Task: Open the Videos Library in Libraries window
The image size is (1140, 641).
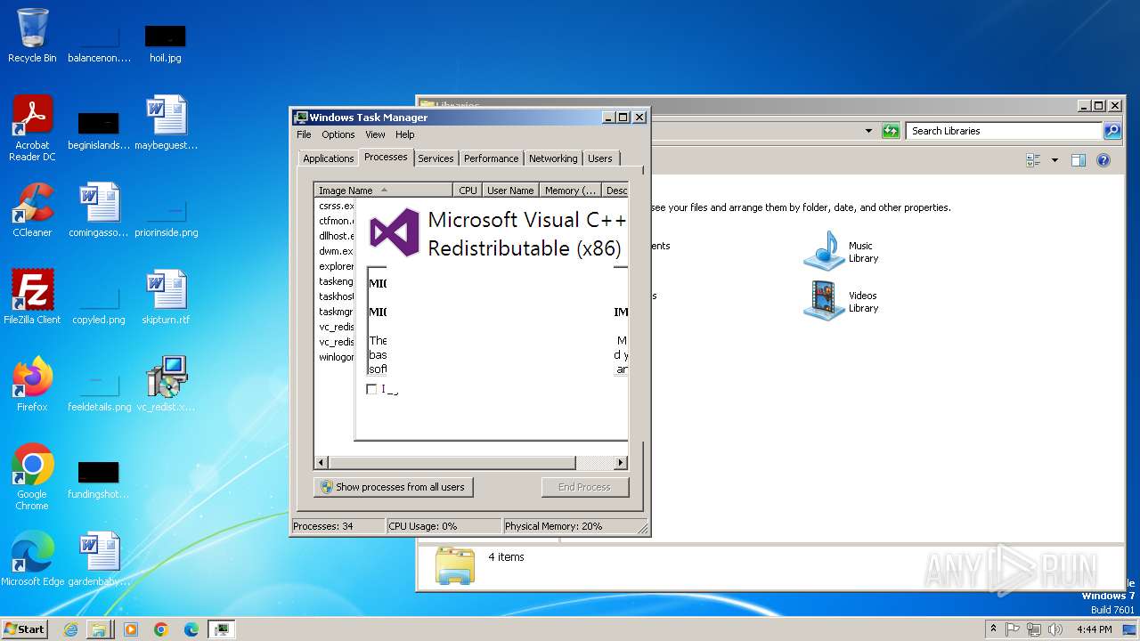Action: [x=841, y=301]
